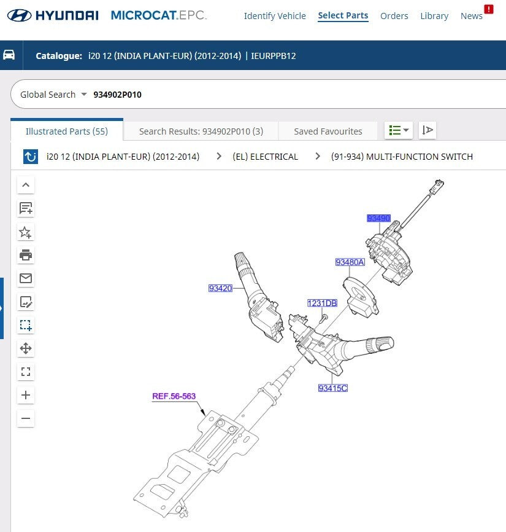Go to the Orders page
Screen dimensions: 506x532
point(394,16)
